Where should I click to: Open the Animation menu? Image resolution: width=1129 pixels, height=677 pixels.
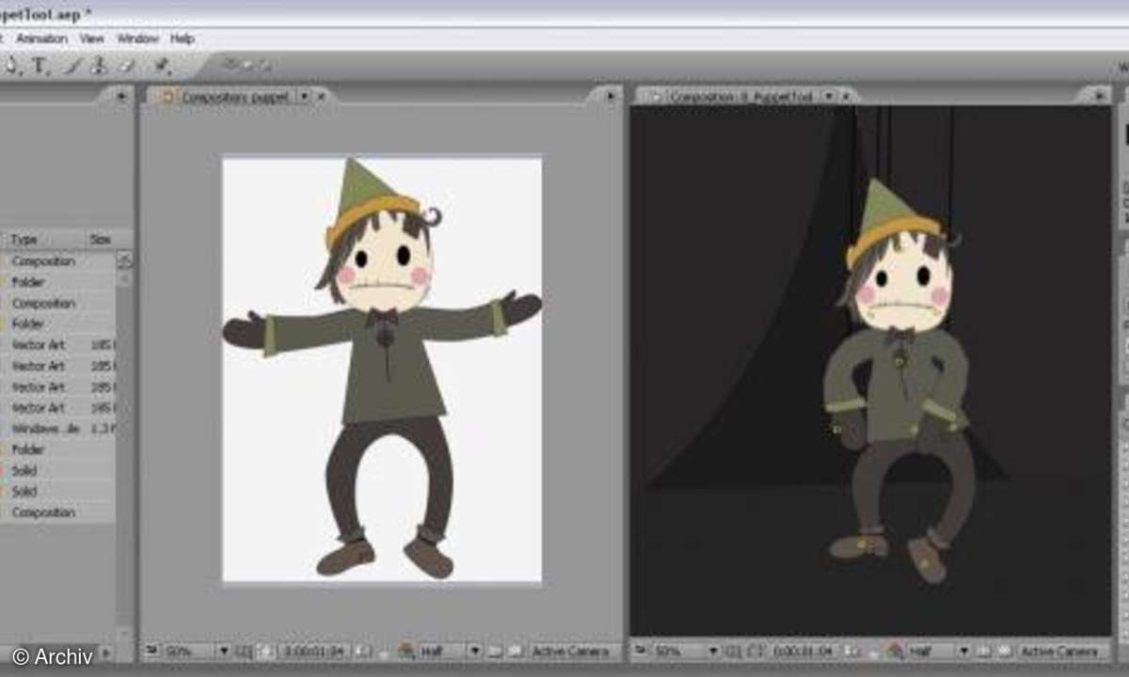point(41,39)
